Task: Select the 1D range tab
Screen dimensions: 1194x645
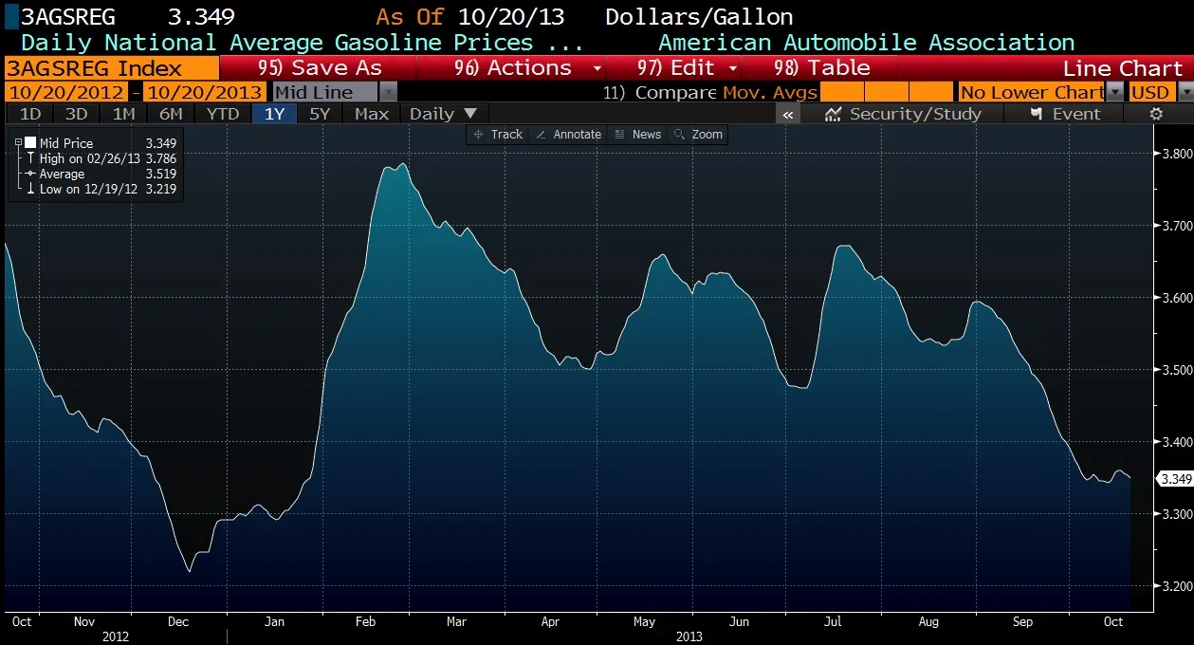Action: click(x=30, y=114)
